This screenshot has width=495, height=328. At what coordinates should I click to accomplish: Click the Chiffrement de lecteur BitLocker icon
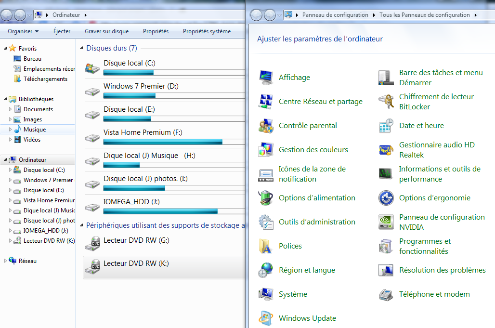[386, 102]
